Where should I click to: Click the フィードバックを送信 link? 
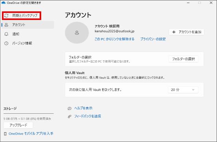pyautogui.click(x=88, y=116)
